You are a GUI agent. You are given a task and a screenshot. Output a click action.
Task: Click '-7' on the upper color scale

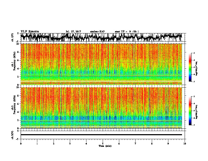(x=194, y=82)
